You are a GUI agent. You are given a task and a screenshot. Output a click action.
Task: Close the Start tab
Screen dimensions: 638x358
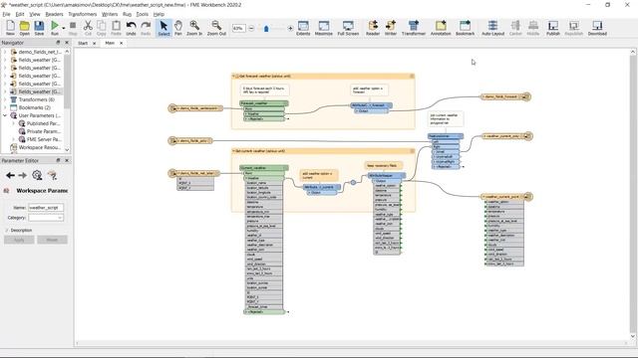[94, 43]
